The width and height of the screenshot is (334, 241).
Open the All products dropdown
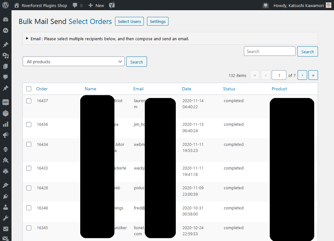coord(74,62)
